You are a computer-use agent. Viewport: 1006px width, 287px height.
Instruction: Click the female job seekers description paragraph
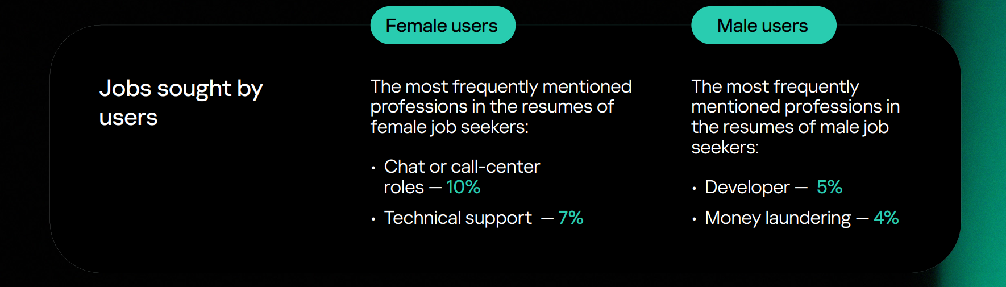click(x=500, y=107)
